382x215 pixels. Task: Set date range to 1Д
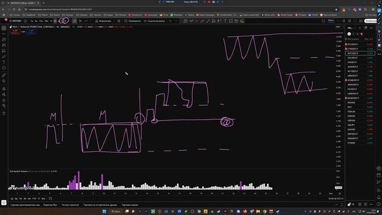pyautogui.click(x=12, y=199)
